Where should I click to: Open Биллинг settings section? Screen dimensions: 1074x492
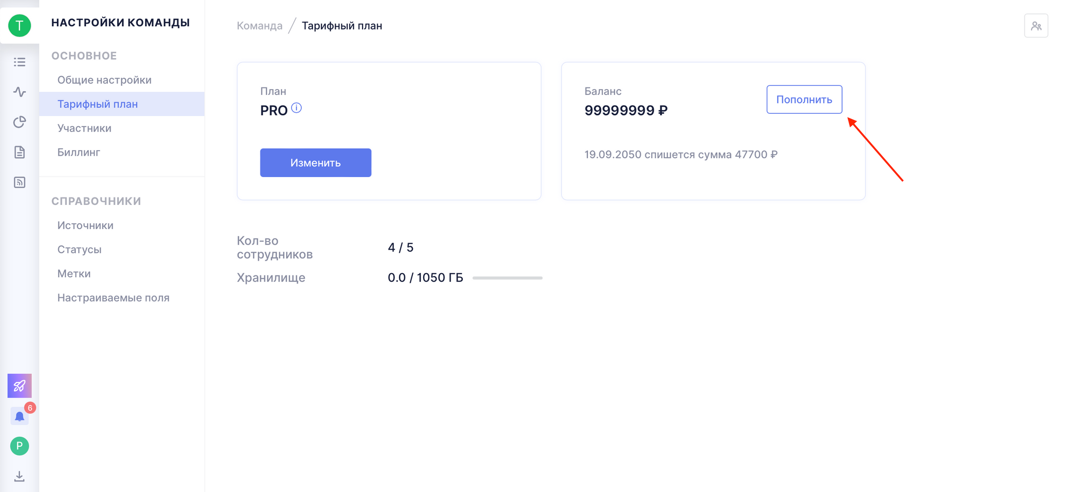[x=79, y=152]
